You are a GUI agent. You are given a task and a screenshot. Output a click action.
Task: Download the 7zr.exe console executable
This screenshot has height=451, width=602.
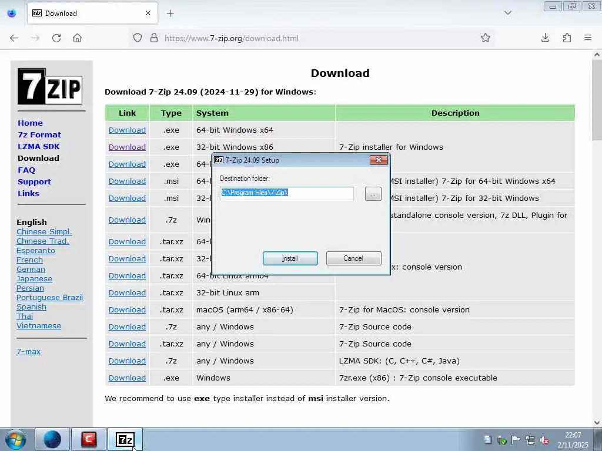click(x=127, y=378)
